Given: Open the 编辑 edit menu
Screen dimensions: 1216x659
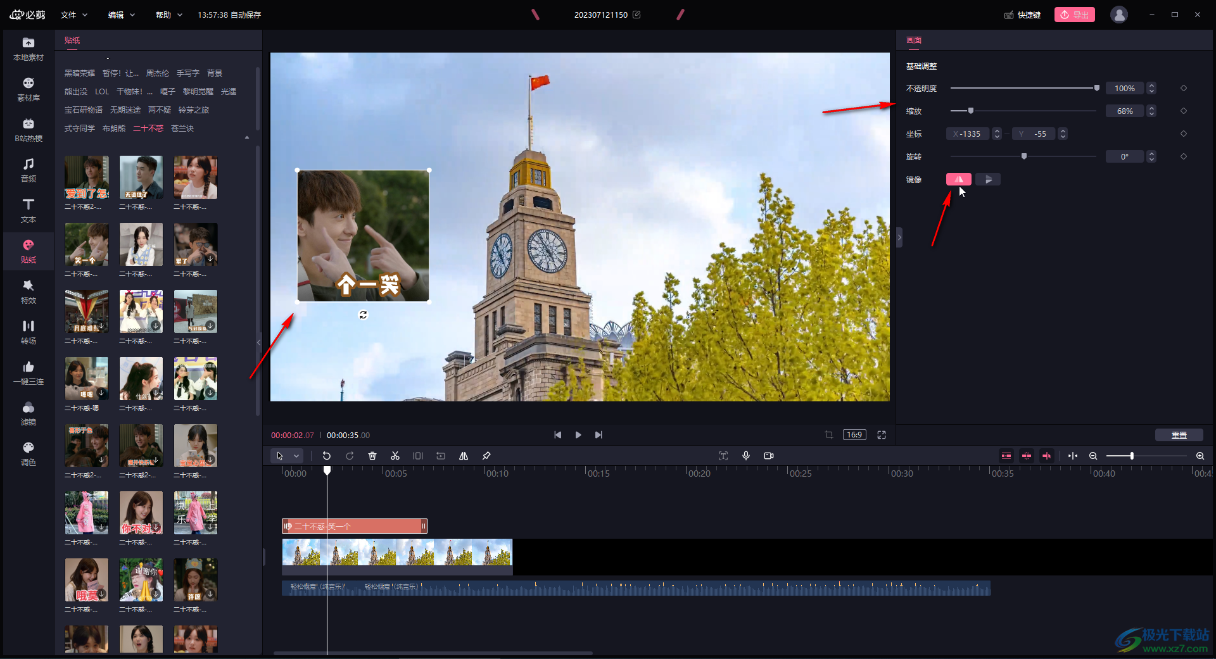Looking at the screenshot, I should tap(122, 15).
